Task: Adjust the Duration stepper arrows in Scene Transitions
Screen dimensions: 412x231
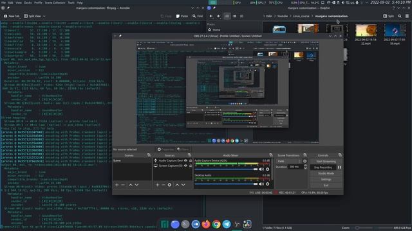Action: pyautogui.click(x=305, y=167)
